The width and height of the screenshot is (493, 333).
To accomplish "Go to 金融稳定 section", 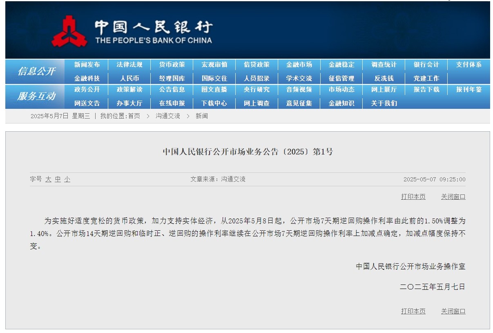I will (x=342, y=65).
